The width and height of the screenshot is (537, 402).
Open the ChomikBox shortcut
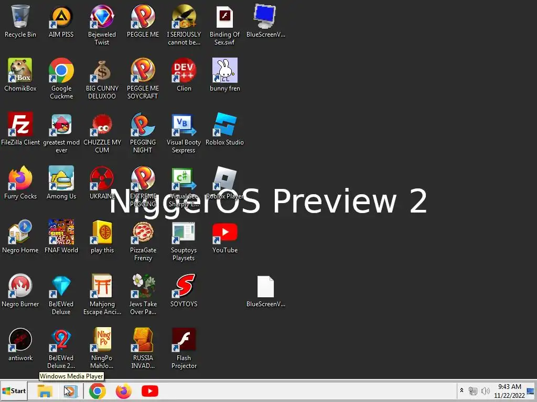point(20,75)
